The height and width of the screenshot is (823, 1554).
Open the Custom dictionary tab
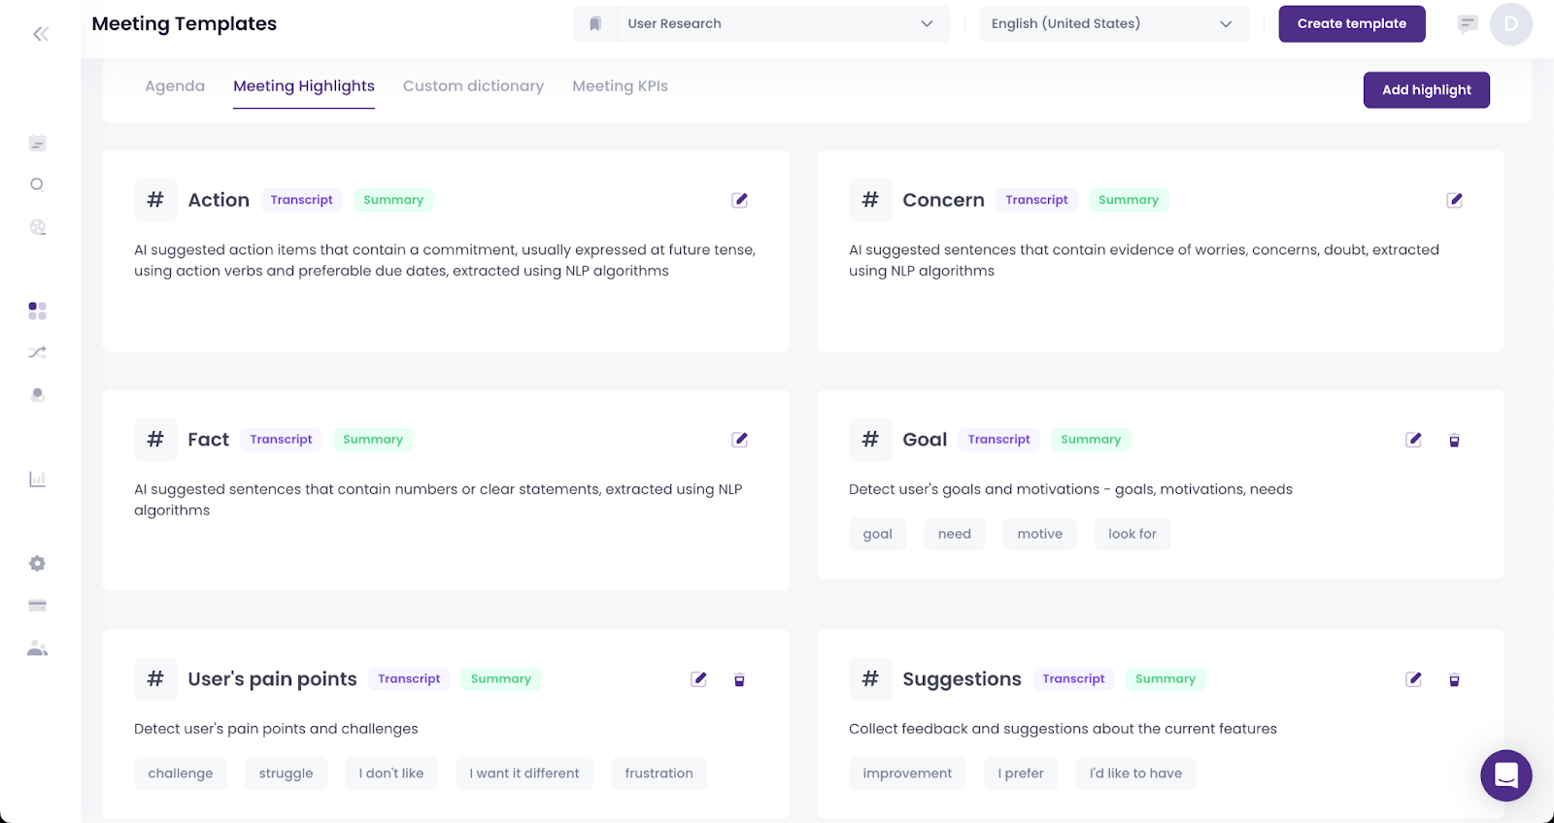coord(473,86)
